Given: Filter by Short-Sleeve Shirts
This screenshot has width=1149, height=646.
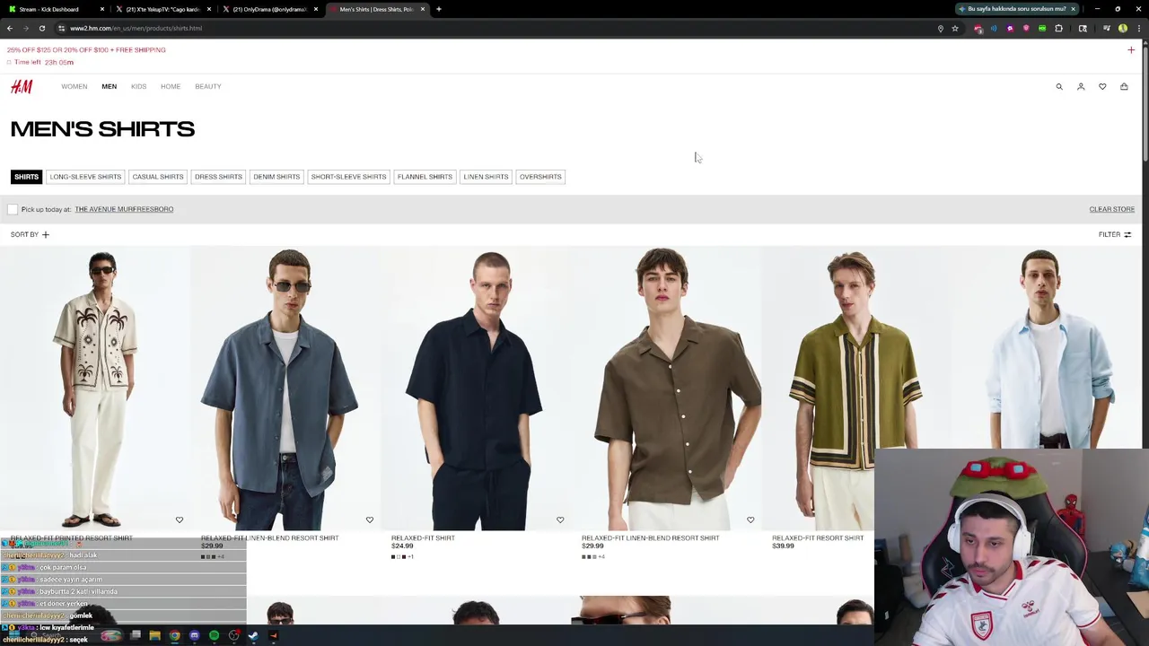Looking at the screenshot, I should pos(348,177).
